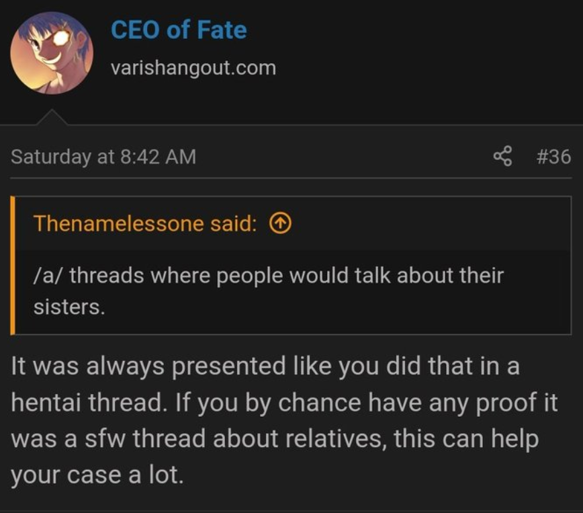Select the quoted text about /a/ threads
The width and height of the screenshot is (583, 513).
coord(269,291)
